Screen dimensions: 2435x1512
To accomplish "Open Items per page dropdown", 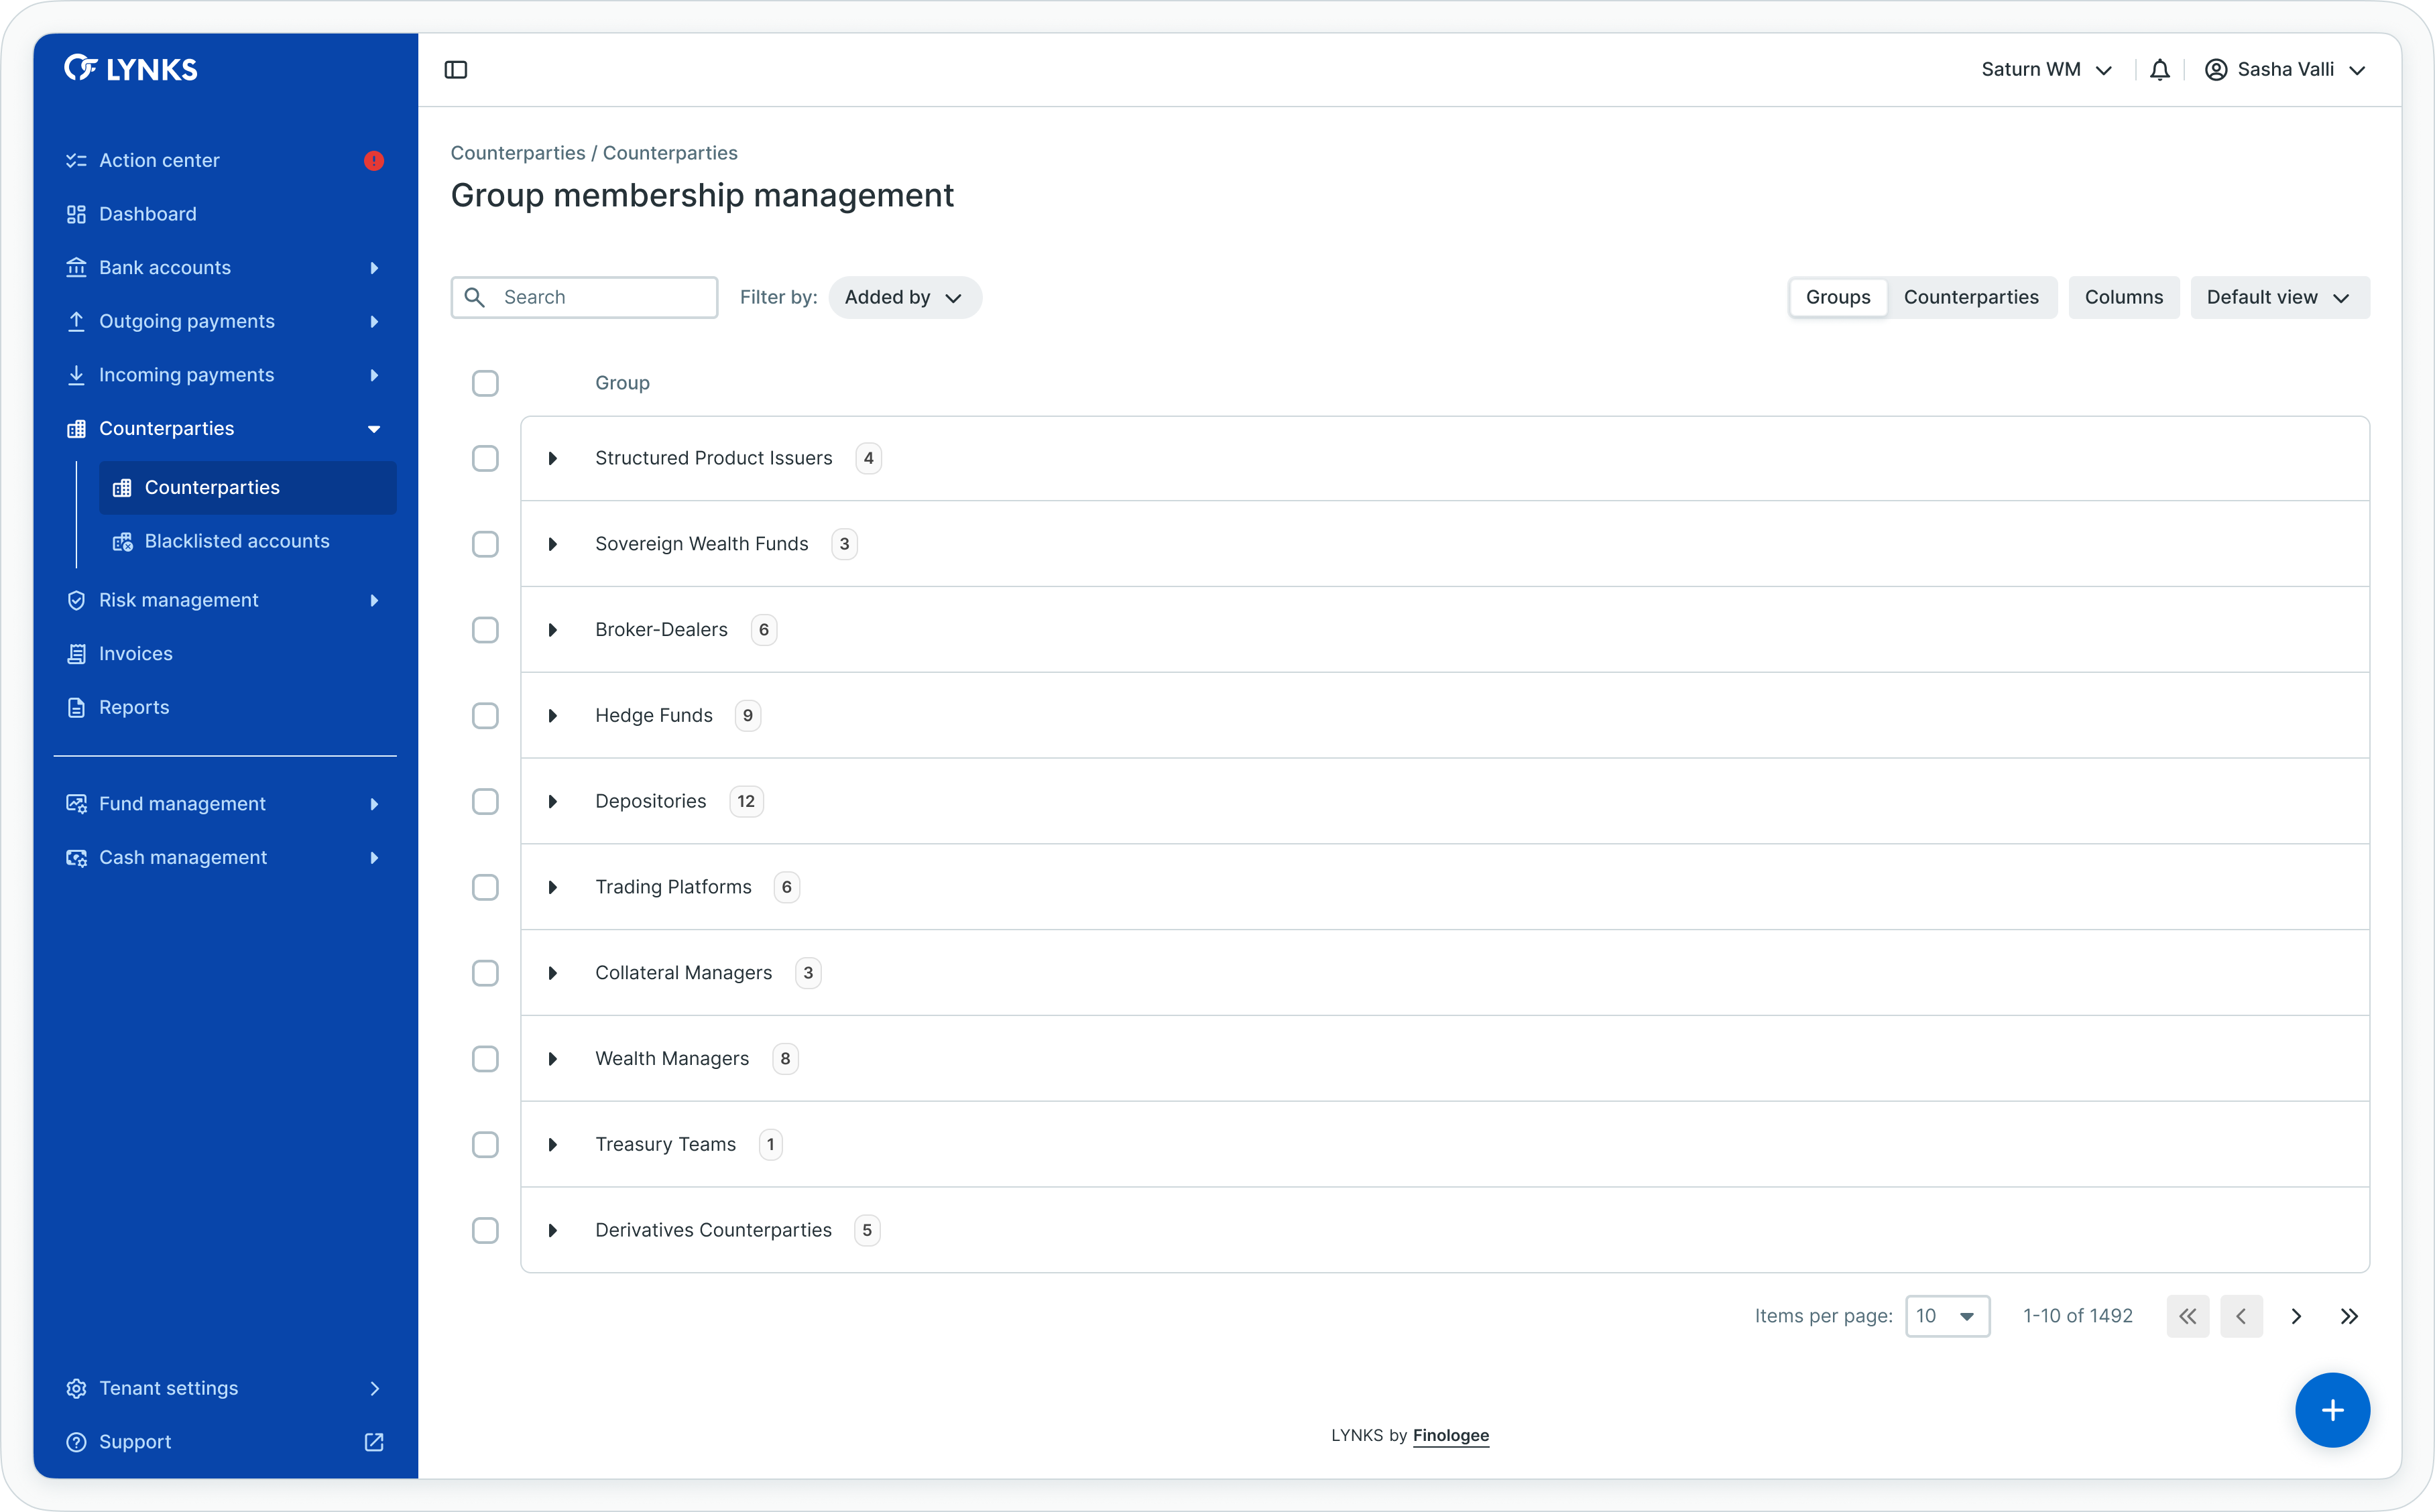I will pos(1946,1316).
